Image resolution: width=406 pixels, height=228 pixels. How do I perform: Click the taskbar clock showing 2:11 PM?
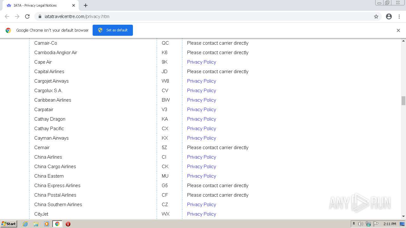pos(390,224)
